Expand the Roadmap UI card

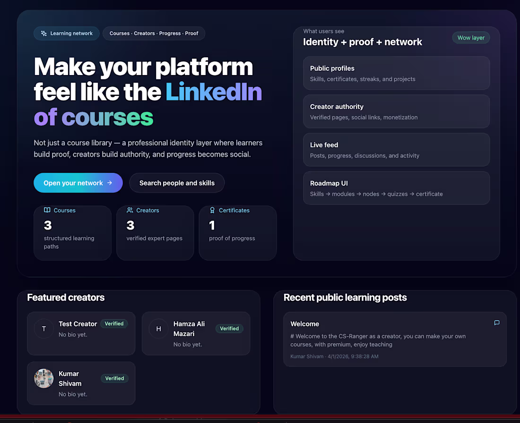point(396,188)
